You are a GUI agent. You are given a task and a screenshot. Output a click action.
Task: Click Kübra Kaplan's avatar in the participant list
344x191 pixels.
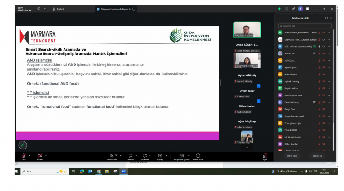coord(280,144)
